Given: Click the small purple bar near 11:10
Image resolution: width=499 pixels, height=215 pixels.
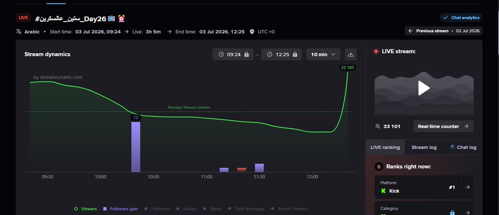Looking at the screenshot, I should coord(224,170).
